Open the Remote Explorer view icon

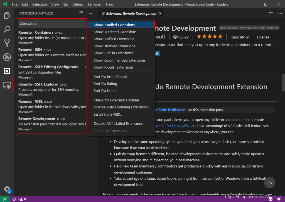pyautogui.click(x=7, y=85)
